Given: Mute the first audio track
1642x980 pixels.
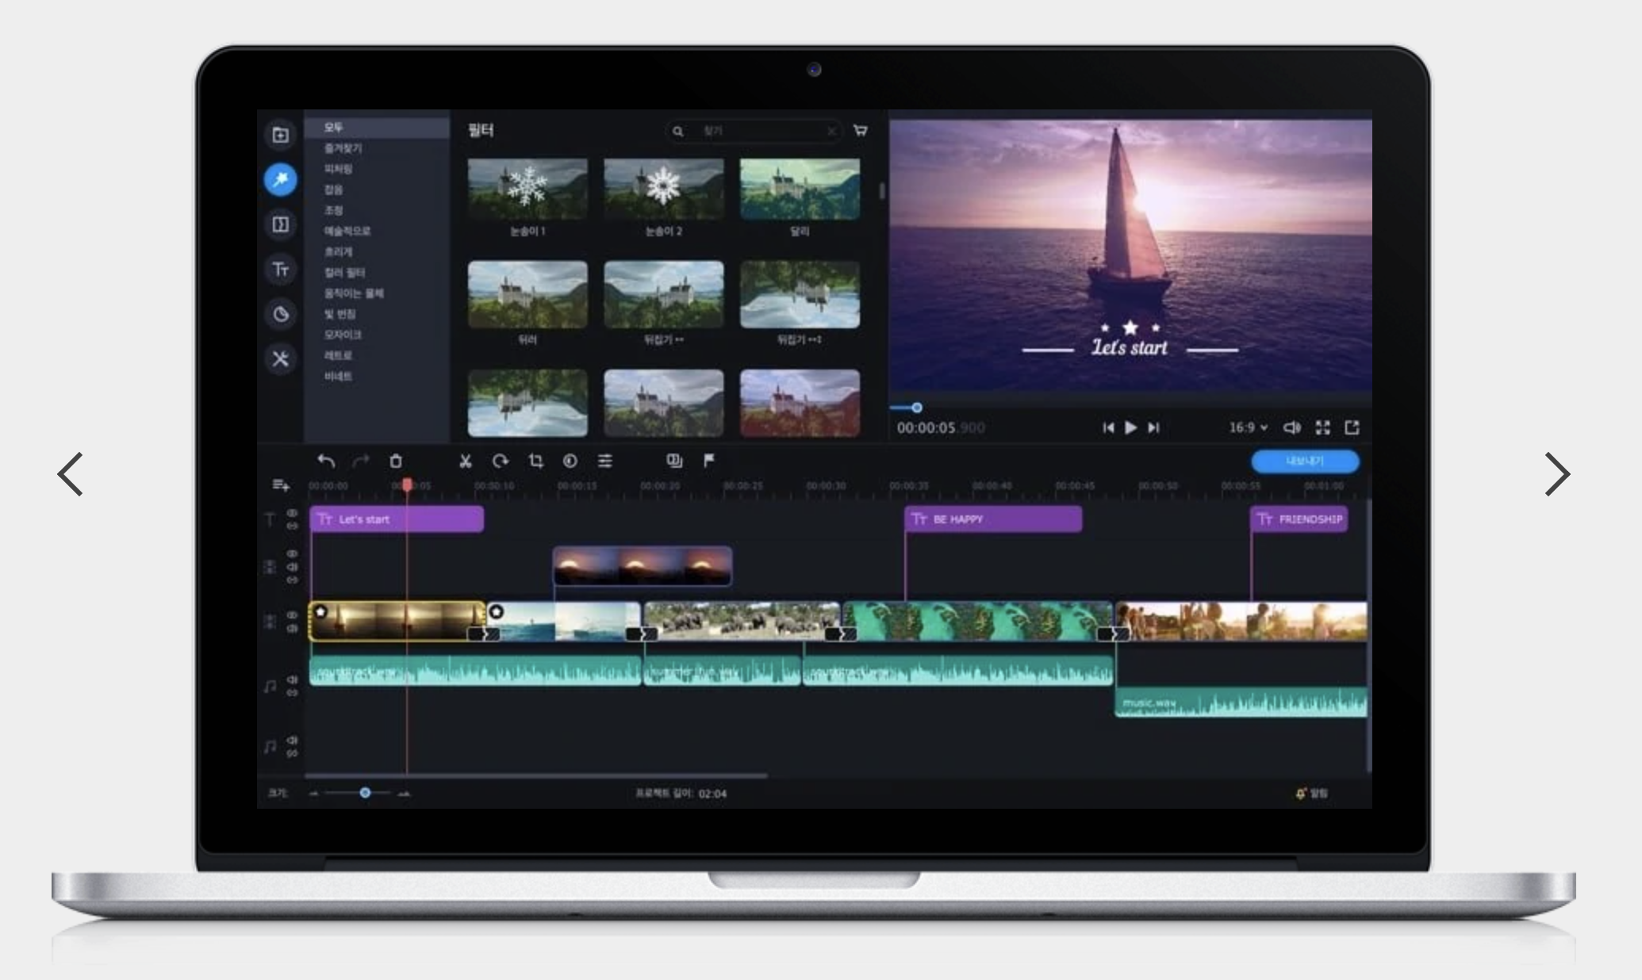Looking at the screenshot, I should click(x=292, y=679).
